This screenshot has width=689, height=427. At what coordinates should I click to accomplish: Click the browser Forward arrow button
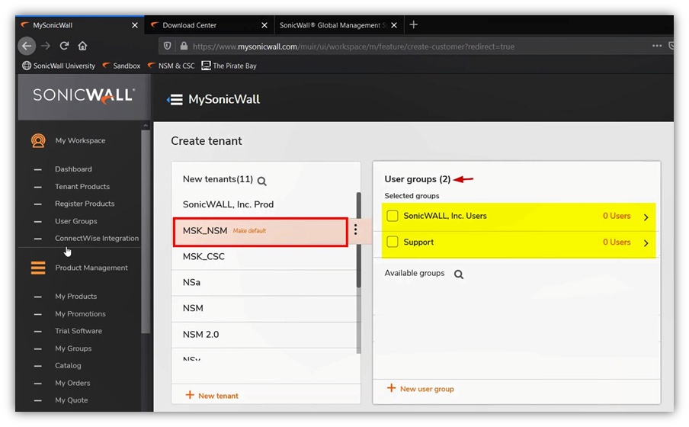tap(46, 46)
